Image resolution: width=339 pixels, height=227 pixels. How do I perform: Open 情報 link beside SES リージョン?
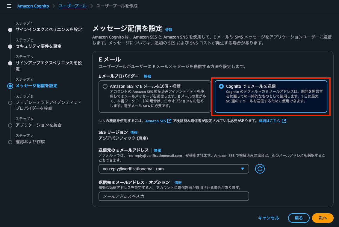pos(134,132)
